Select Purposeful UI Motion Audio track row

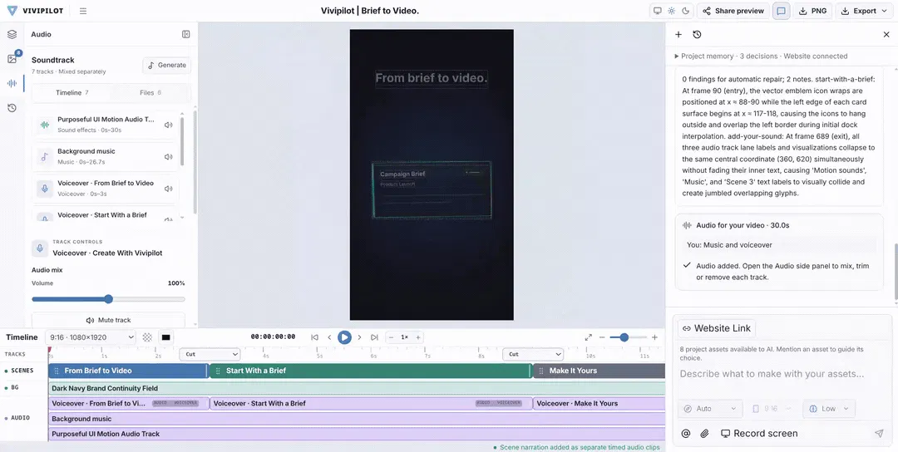[106, 125]
